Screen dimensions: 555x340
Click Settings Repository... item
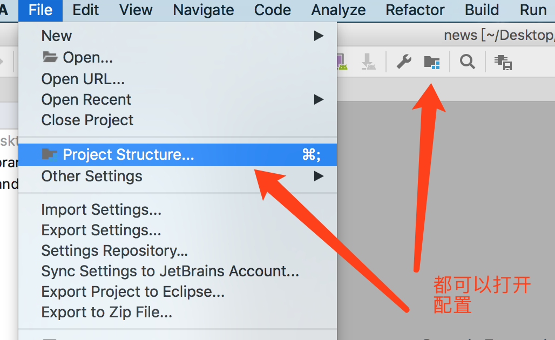click(x=114, y=251)
